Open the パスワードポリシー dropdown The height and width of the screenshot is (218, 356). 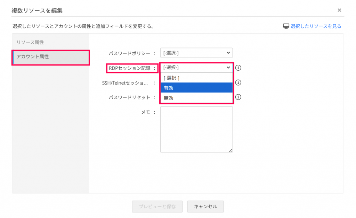tap(196, 53)
